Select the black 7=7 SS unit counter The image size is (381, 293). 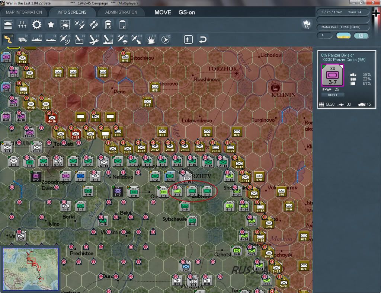click(x=118, y=192)
